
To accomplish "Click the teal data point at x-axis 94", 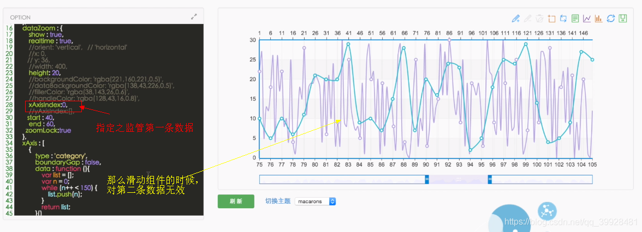I will pos(471,150).
